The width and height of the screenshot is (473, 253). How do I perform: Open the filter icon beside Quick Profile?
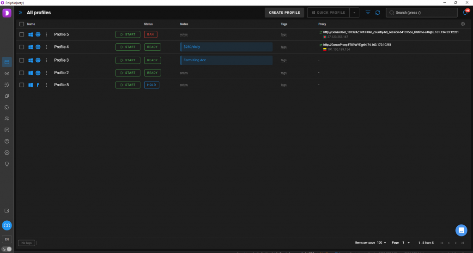pos(368,13)
